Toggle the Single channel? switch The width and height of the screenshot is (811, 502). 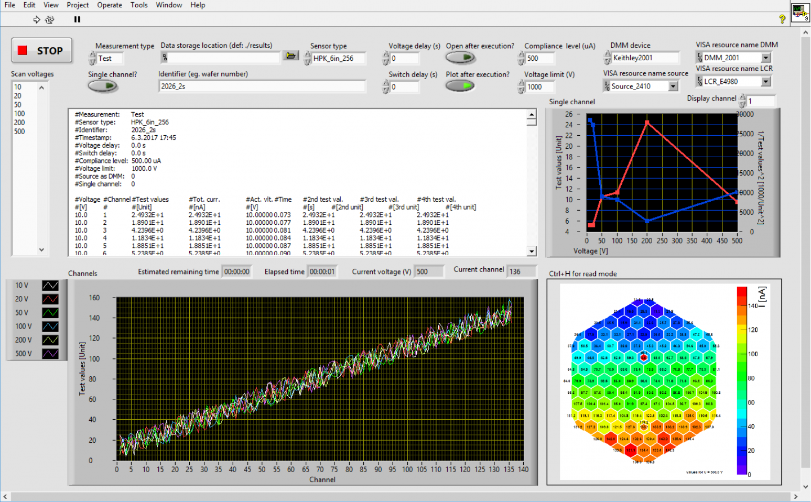[103, 86]
